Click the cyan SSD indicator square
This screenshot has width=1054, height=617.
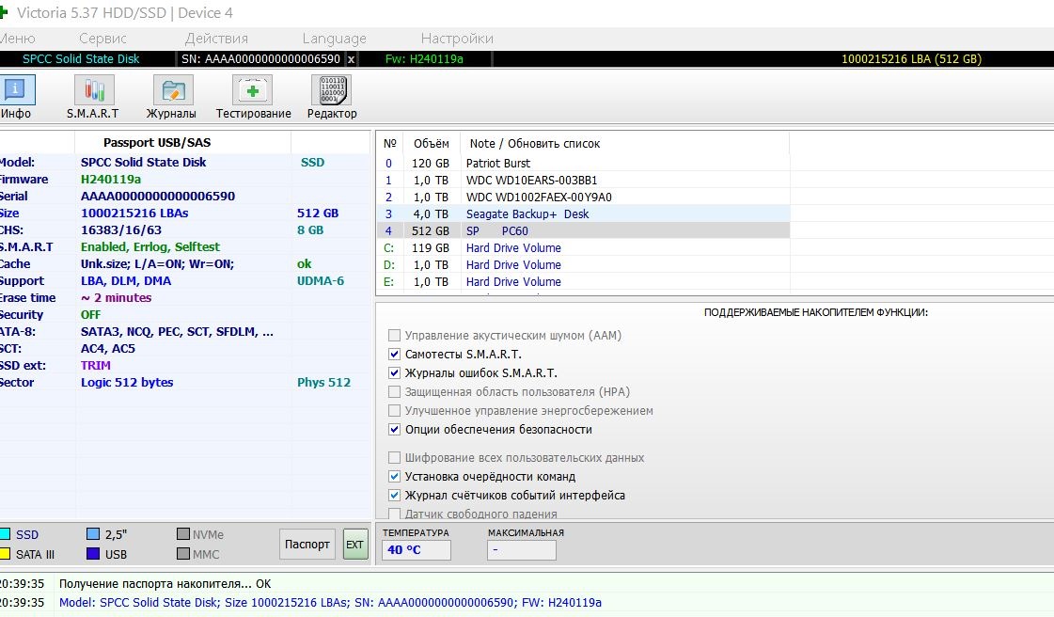coord(5,534)
